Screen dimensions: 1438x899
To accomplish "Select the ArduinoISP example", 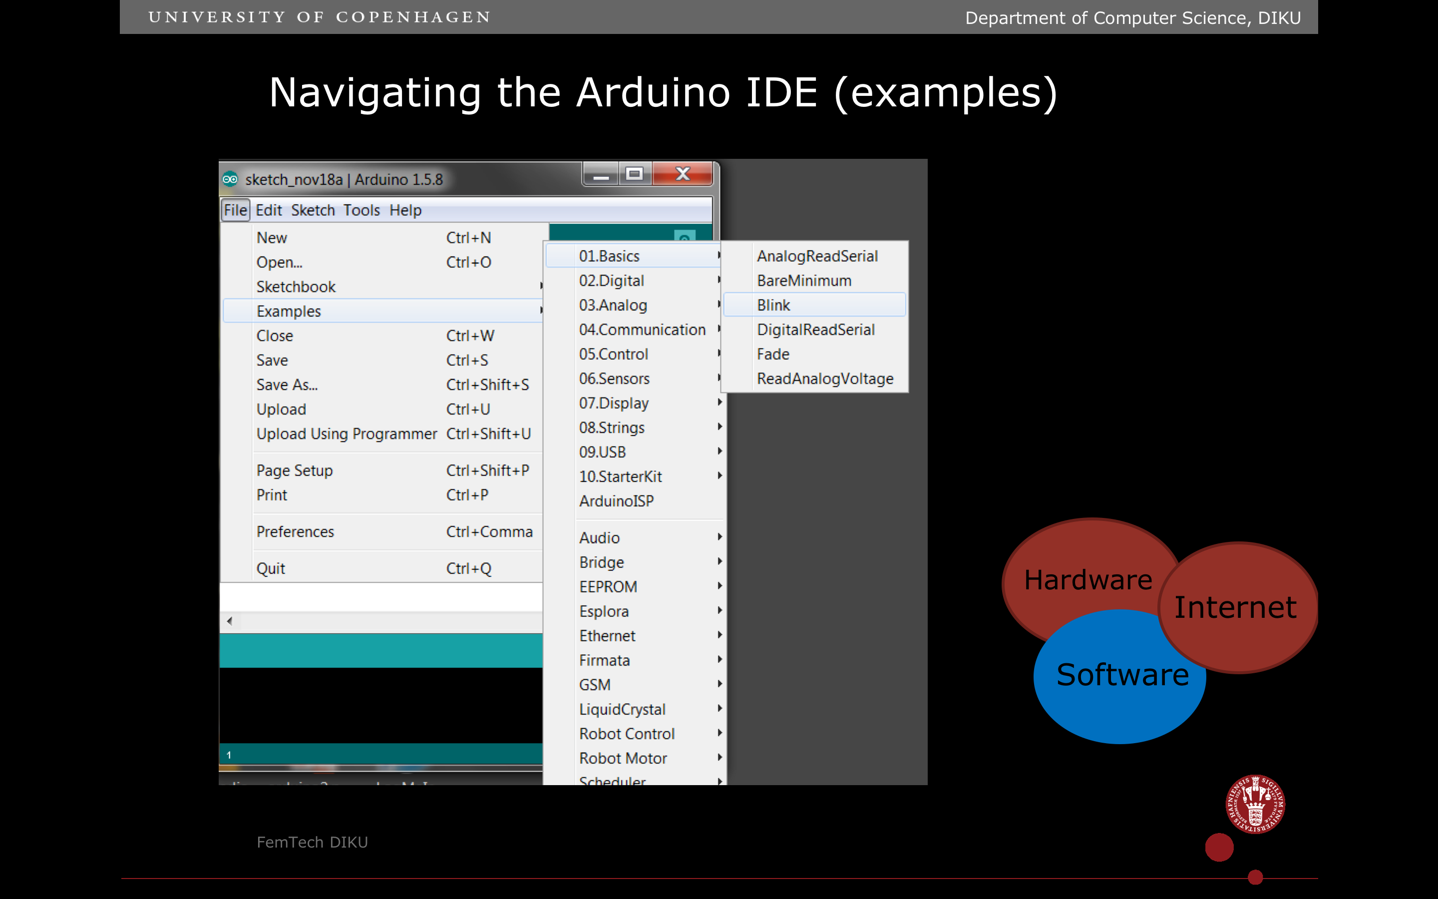I will point(634,501).
